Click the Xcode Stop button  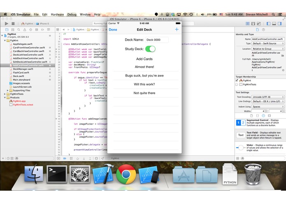(x=13, y=23)
